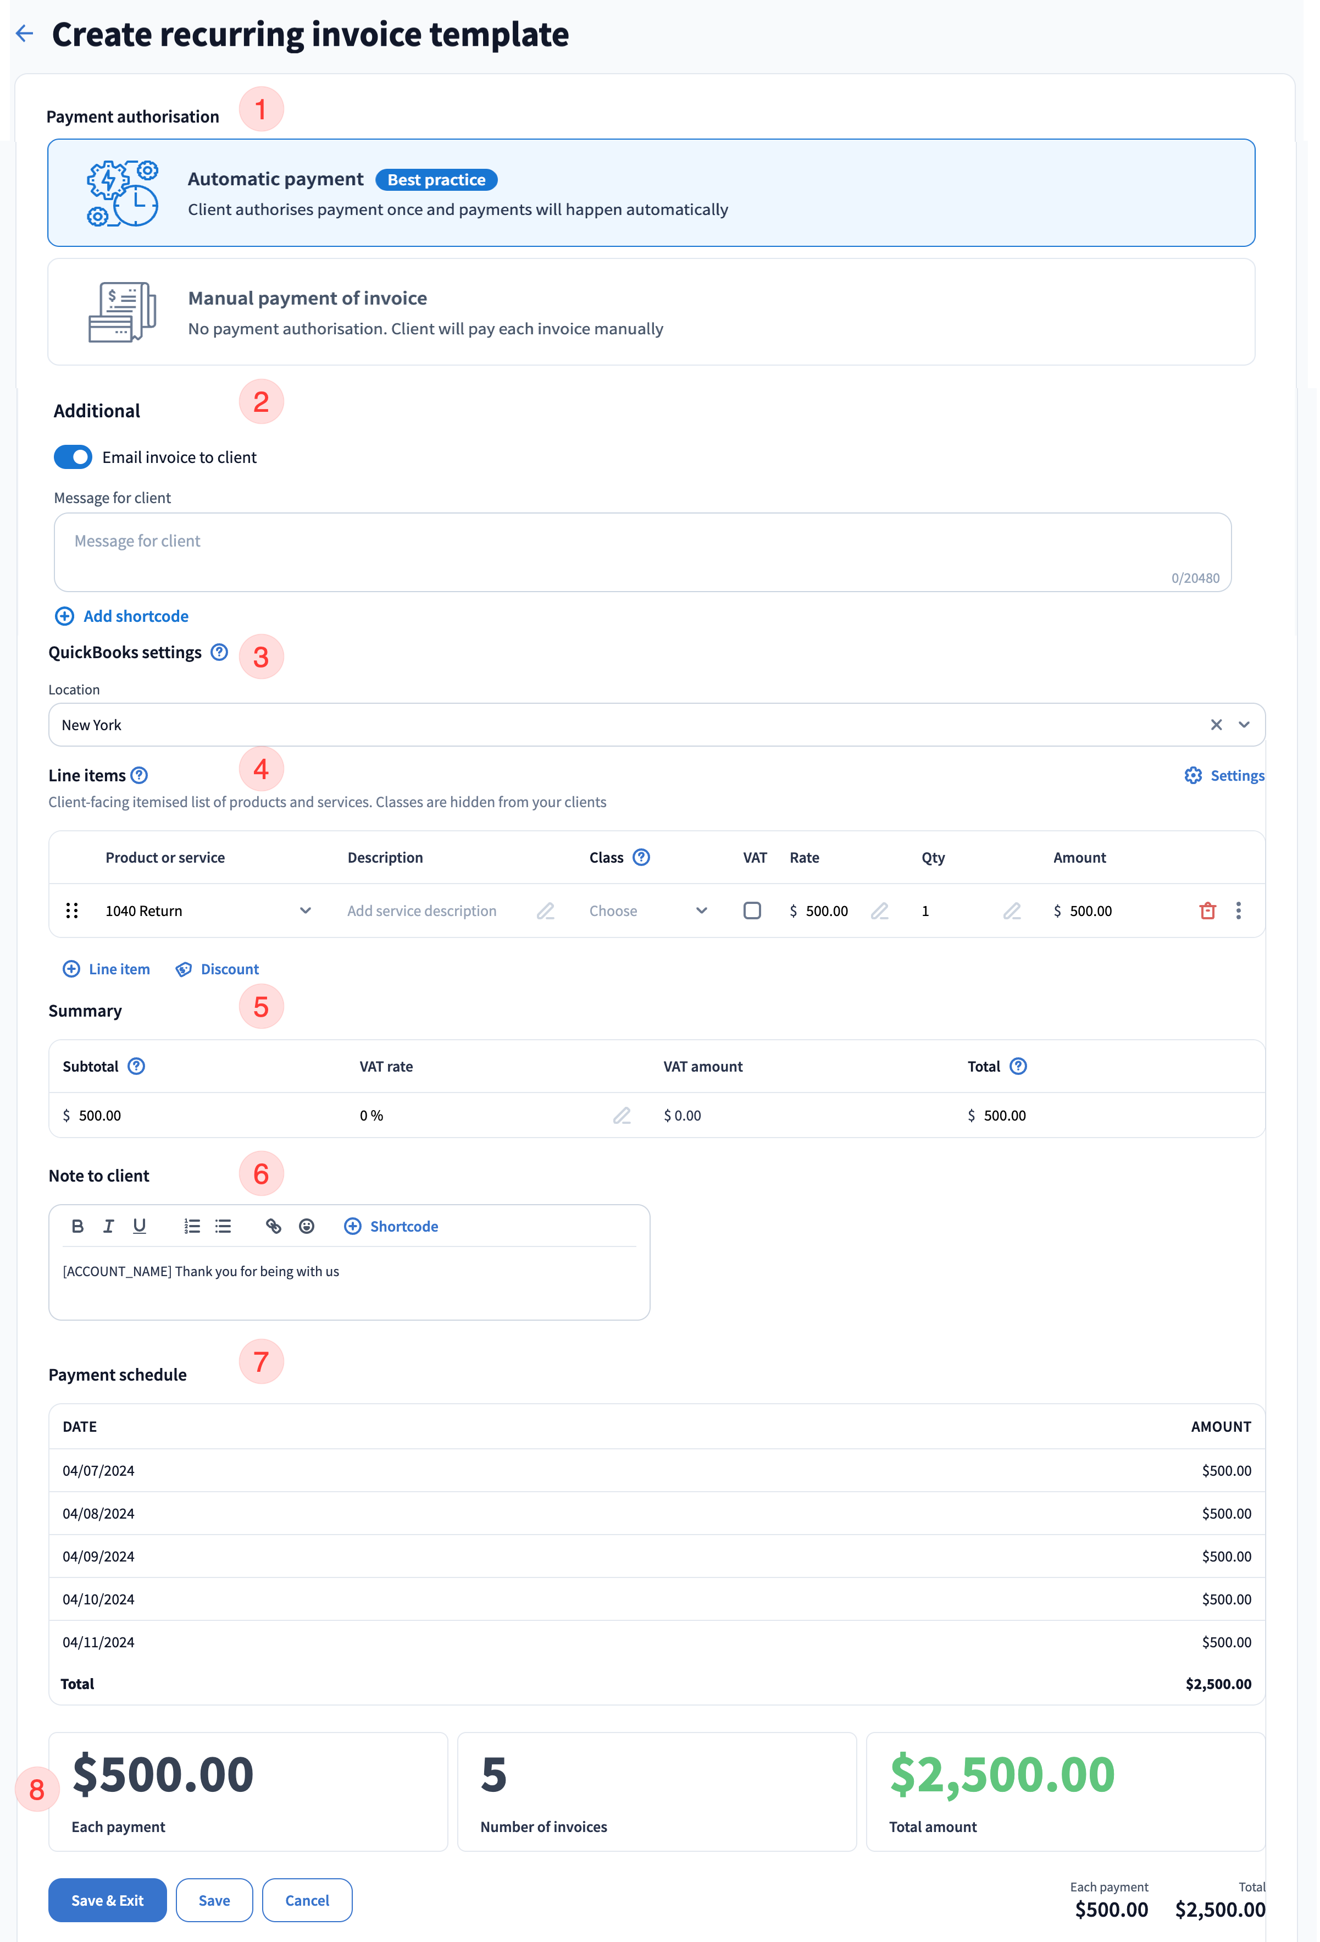Edit VAT rate pencil icon
The image size is (1320, 1942).
(x=622, y=1116)
